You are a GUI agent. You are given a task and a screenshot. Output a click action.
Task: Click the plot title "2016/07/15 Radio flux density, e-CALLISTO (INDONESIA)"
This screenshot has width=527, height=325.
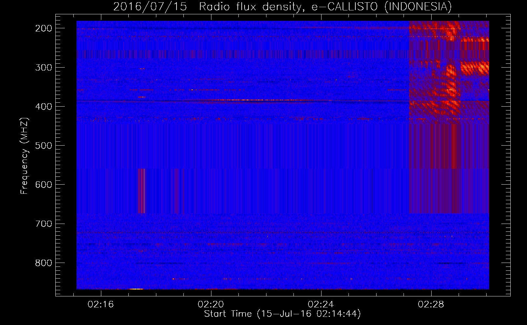click(x=282, y=6)
